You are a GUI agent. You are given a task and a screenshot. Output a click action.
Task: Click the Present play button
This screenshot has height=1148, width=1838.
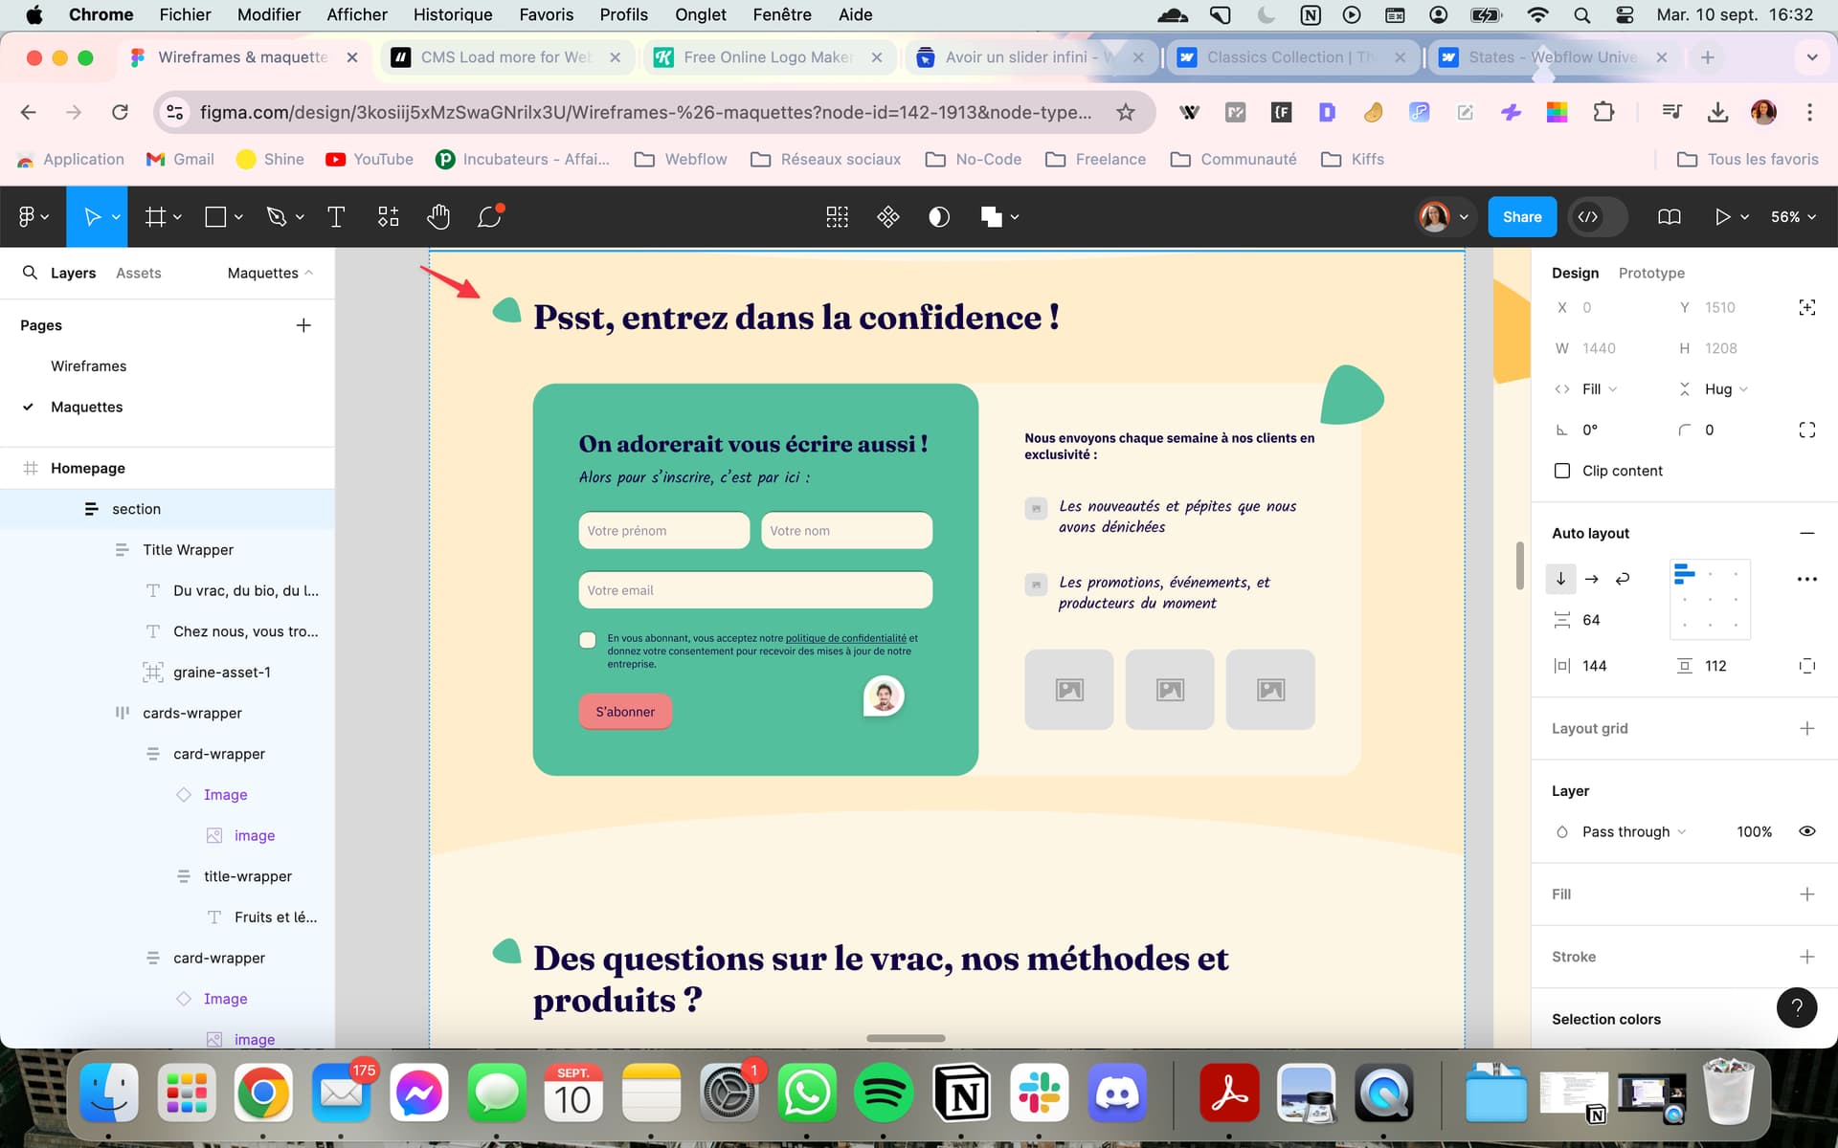pyautogui.click(x=1722, y=217)
